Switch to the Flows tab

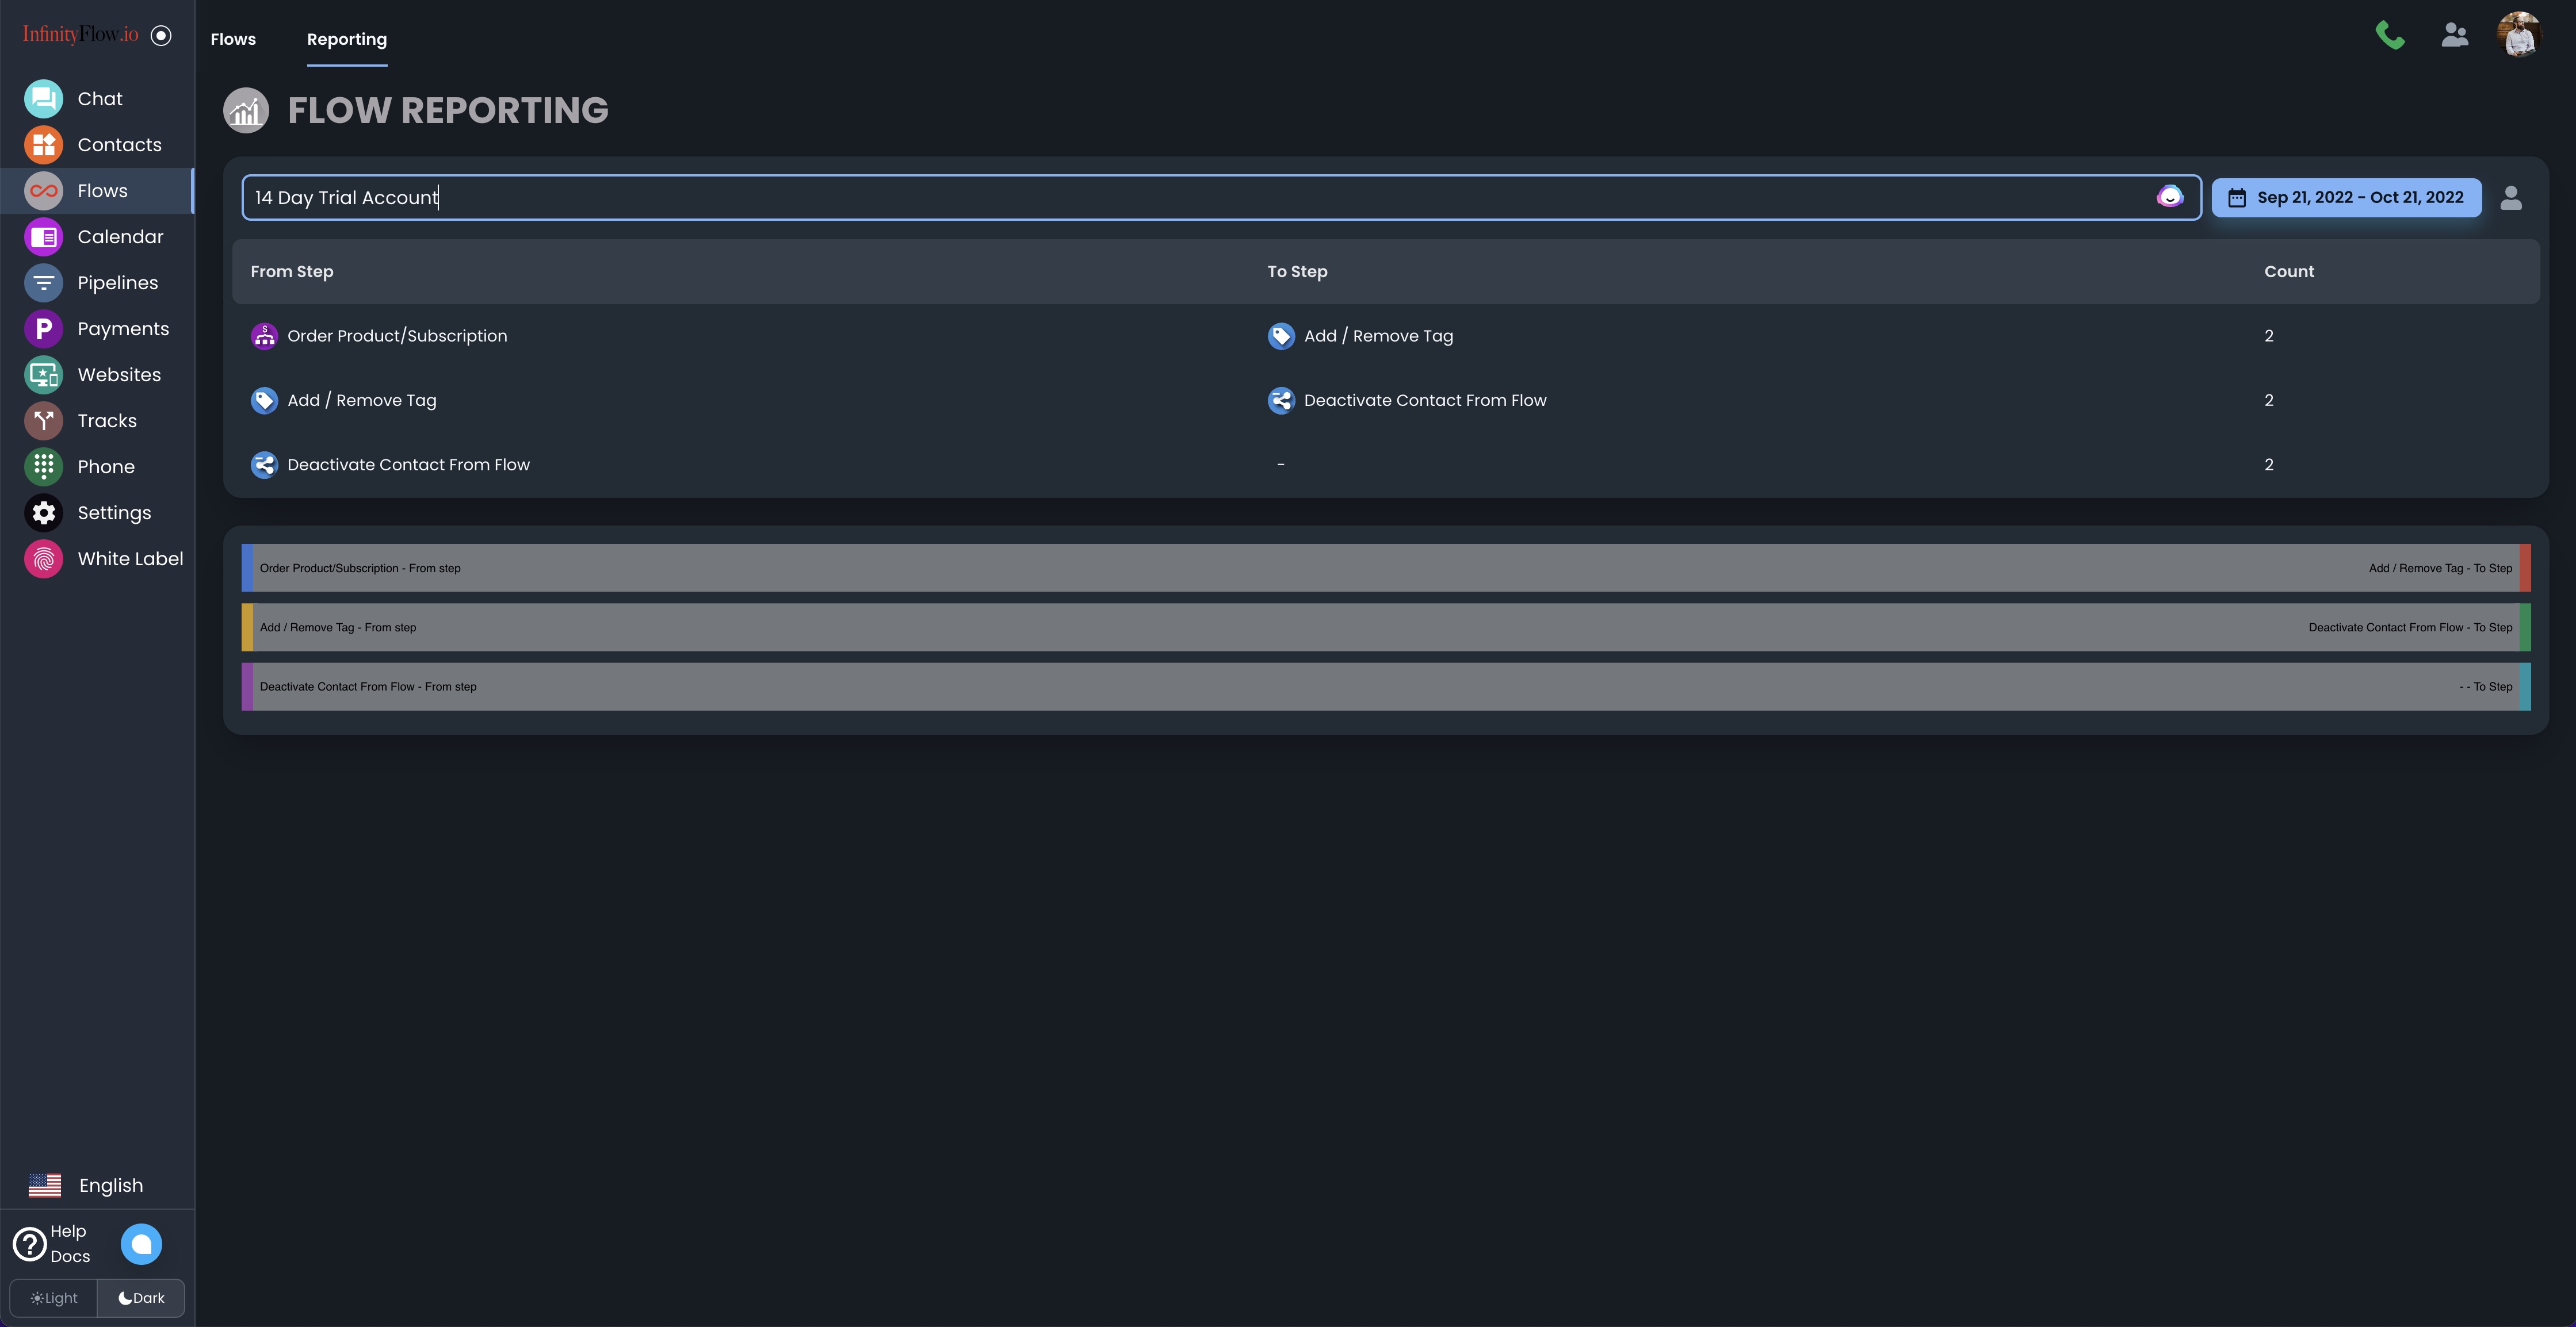233,39
